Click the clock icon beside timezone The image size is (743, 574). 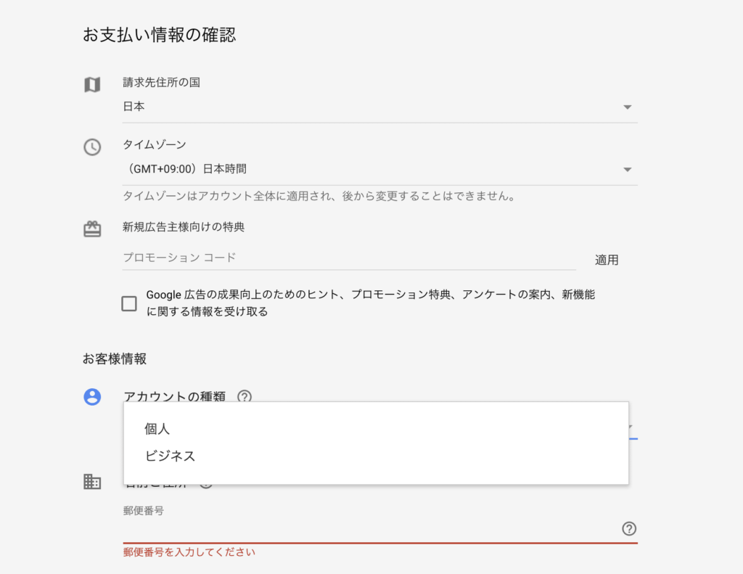click(x=92, y=147)
